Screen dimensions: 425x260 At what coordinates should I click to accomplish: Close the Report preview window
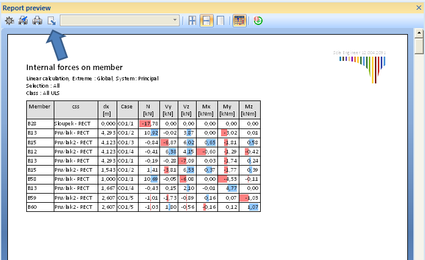tap(418, 7)
